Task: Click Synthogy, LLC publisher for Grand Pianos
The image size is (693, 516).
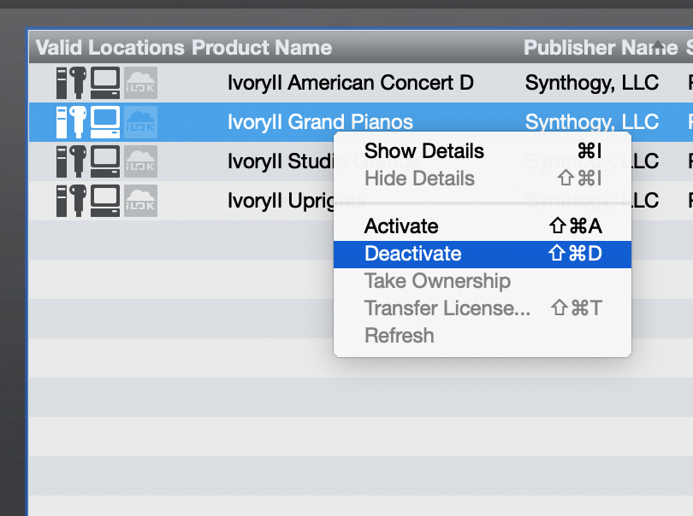Action: coord(592,122)
